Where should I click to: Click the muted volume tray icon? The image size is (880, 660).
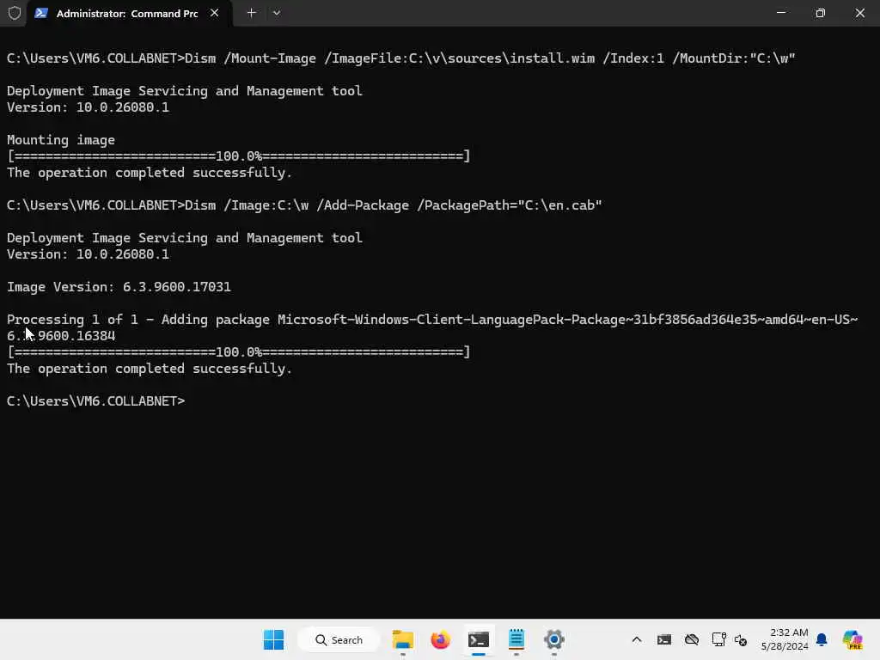741,639
